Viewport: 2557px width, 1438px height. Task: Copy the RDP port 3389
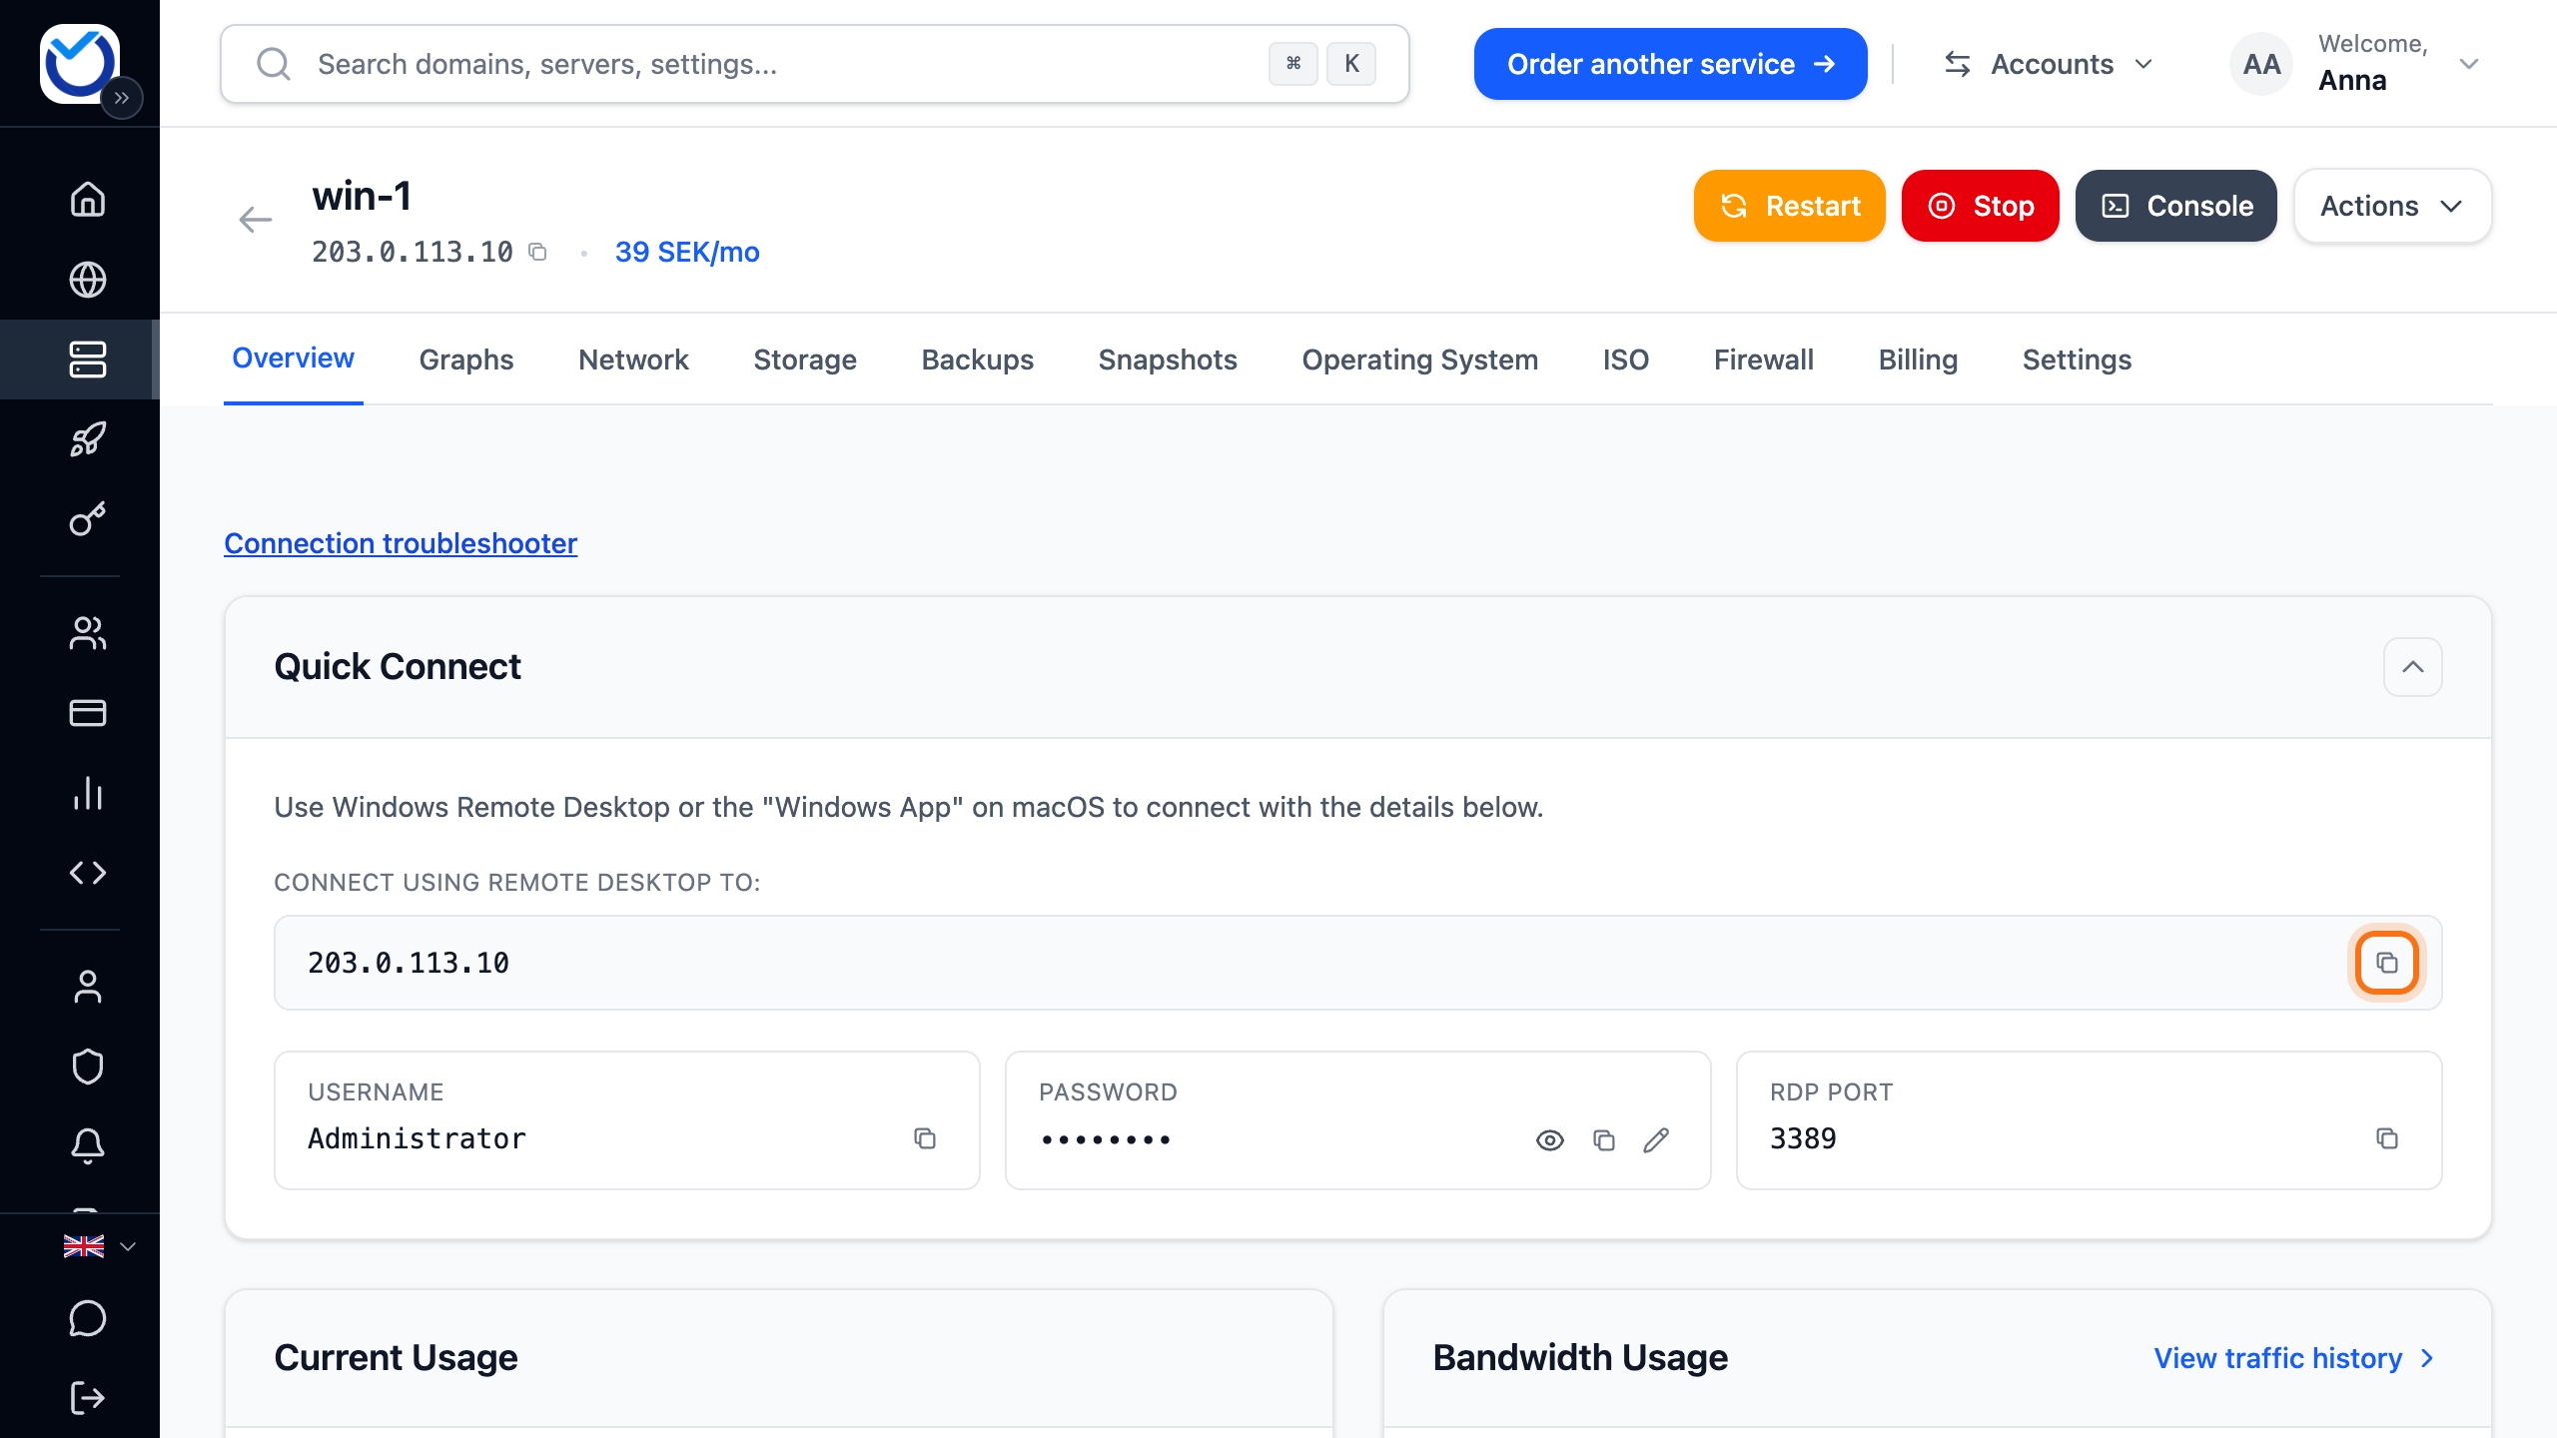2387,1138
